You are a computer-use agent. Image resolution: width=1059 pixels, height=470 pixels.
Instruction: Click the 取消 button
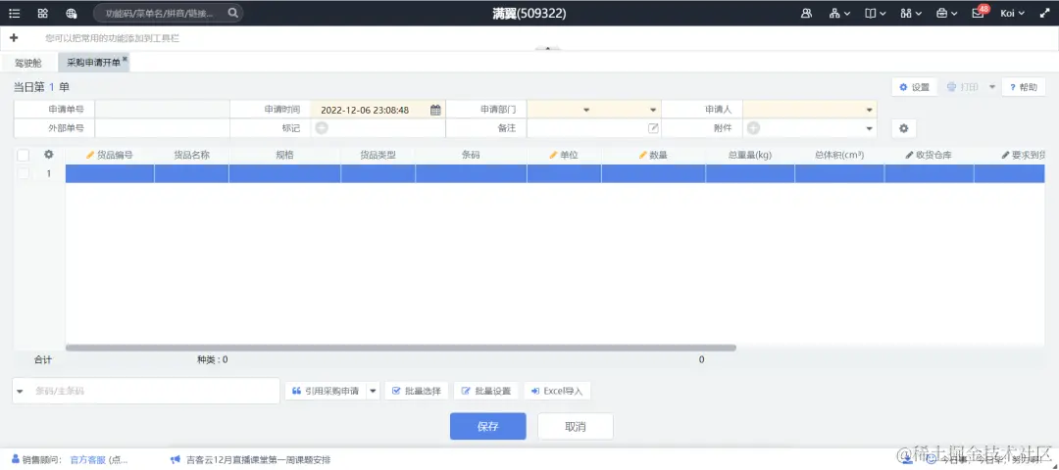(576, 426)
